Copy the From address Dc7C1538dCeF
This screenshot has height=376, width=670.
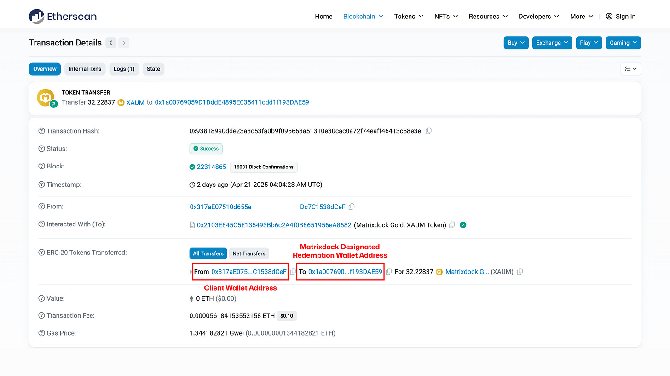[x=352, y=207]
